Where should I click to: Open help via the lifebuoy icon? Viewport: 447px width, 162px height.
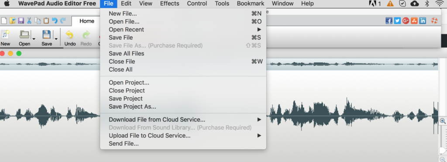pos(434,21)
